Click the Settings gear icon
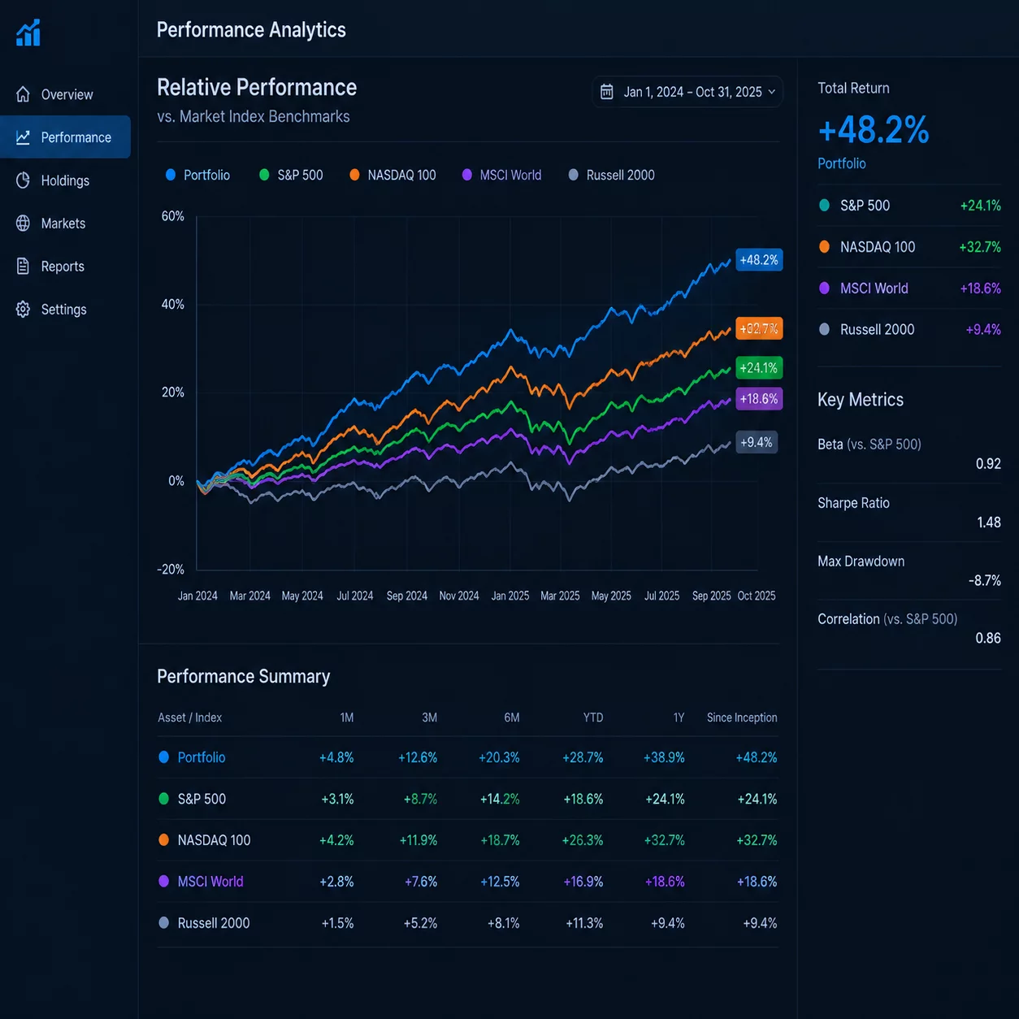The width and height of the screenshot is (1019, 1019). click(x=24, y=310)
